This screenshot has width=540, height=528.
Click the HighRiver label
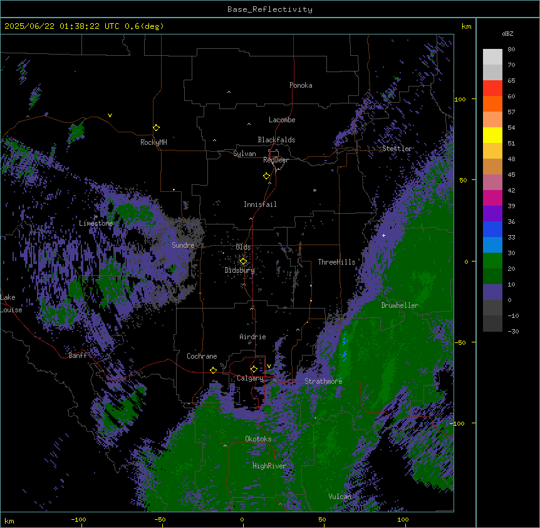click(x=269, y=466)
